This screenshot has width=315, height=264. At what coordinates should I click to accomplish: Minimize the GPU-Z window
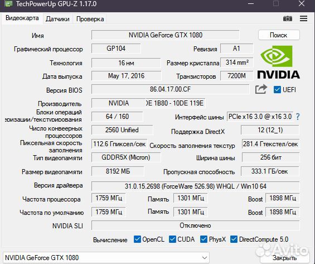click(251, 3)
